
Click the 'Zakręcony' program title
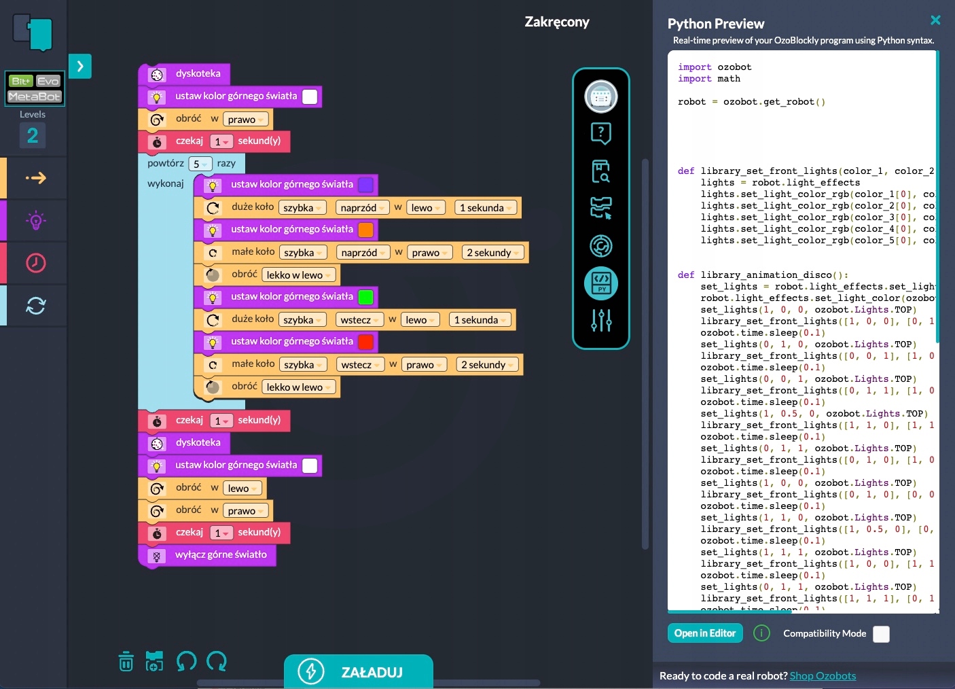(x=557, y=22)
